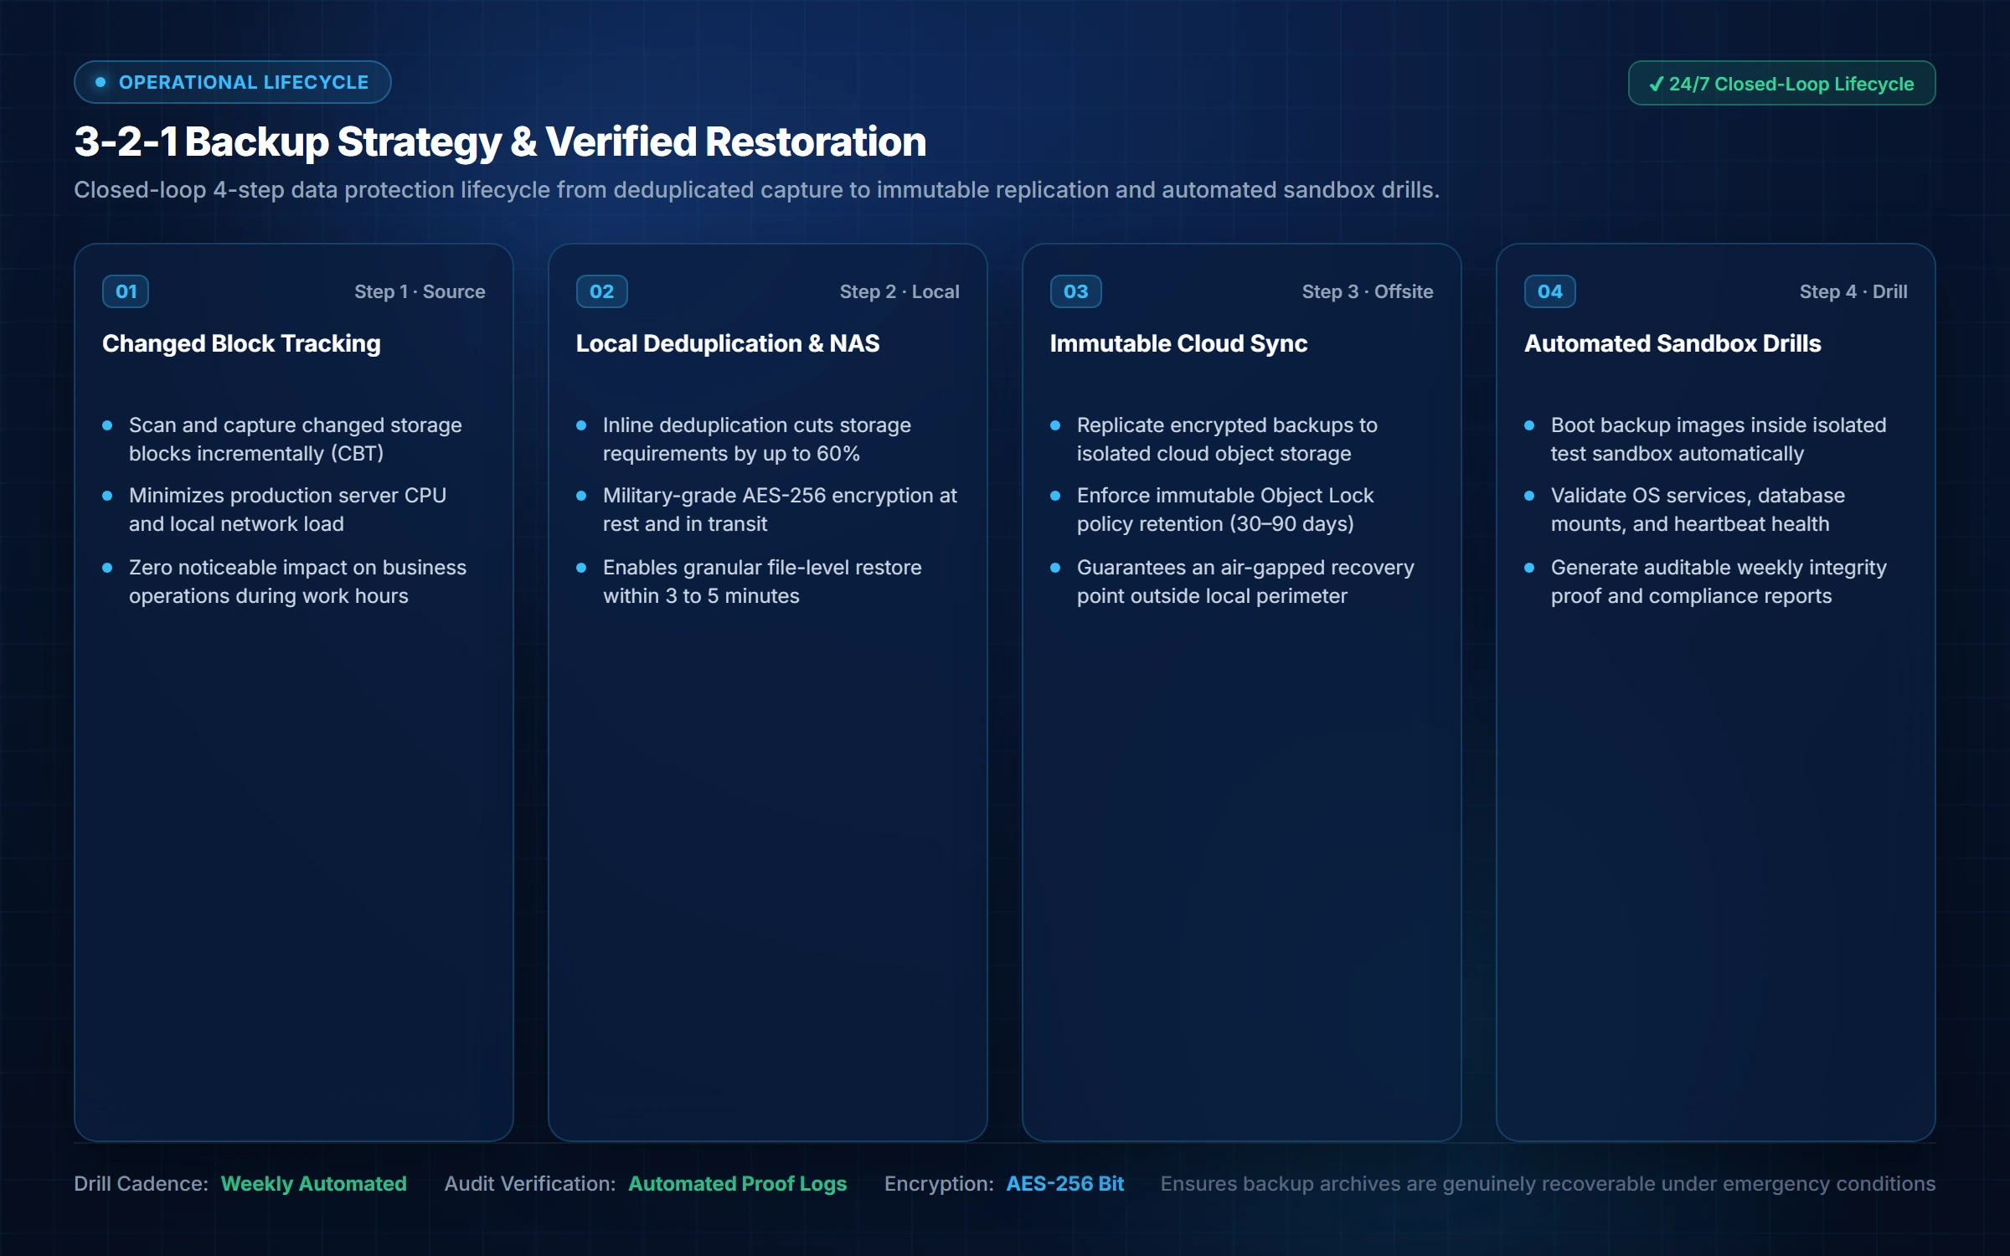Click the 'Local Deduplication & NAS' heading
2010x1256 pixels.
pos(728,343)
